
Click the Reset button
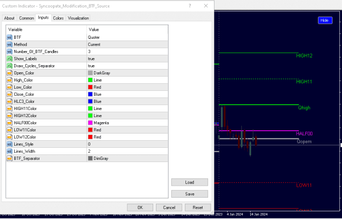coord(198,208)
